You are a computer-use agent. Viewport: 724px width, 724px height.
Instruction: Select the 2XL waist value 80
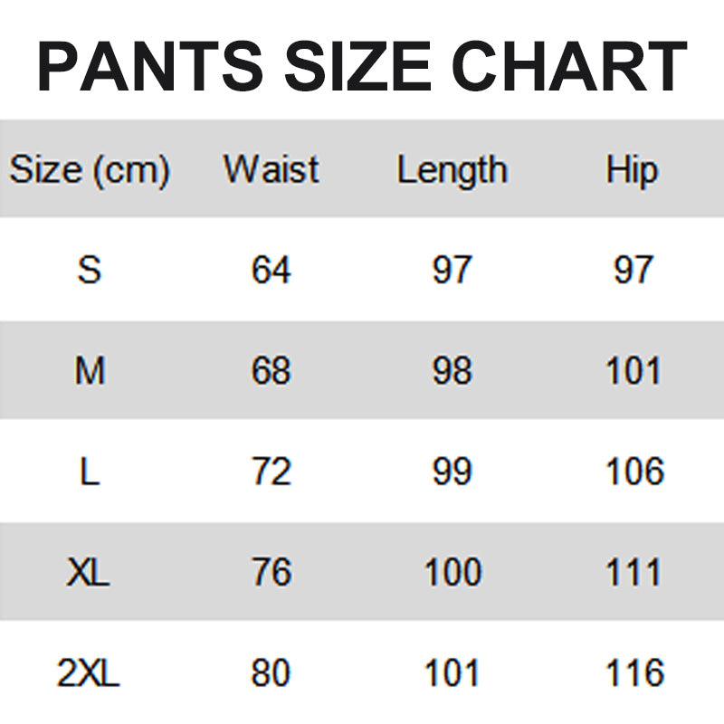click(x=271, y=673)
